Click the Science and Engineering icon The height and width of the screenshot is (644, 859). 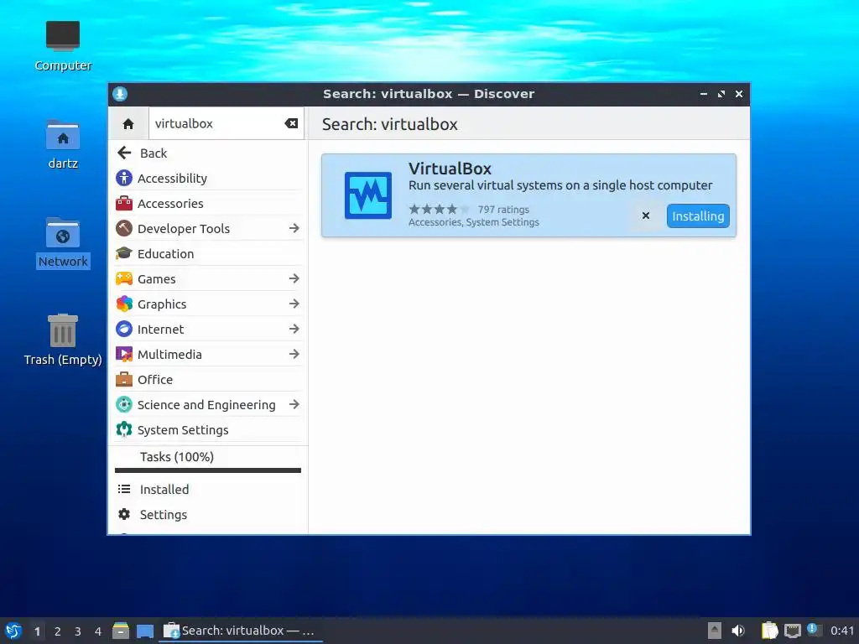[124, 405]
